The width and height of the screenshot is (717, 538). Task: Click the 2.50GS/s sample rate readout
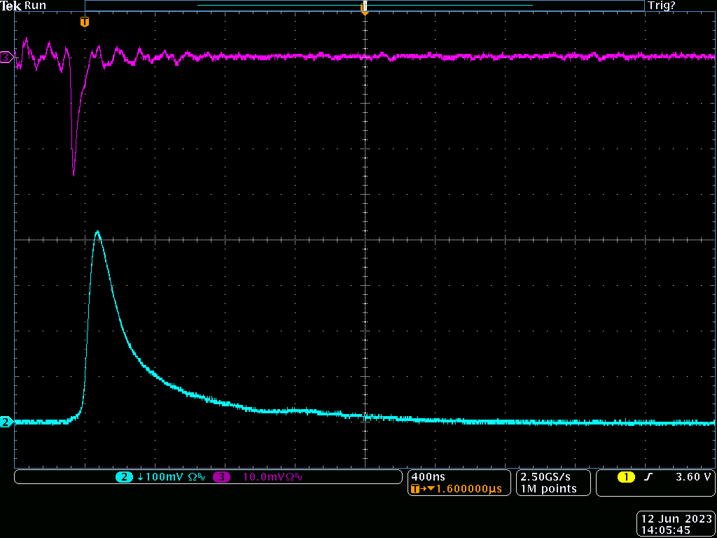[544, 476]
